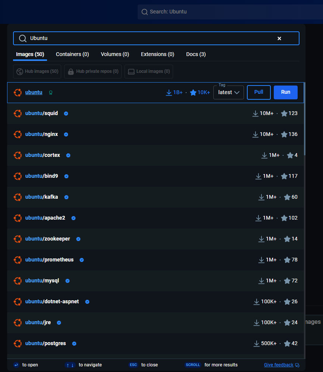Click the verified badge next to ubuntu/postgres
This screenshot has height=372, width=323.
coord(74,343)
